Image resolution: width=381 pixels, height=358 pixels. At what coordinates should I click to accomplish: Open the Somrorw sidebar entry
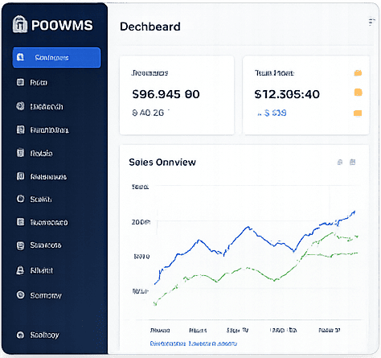[x=39, y=295]
